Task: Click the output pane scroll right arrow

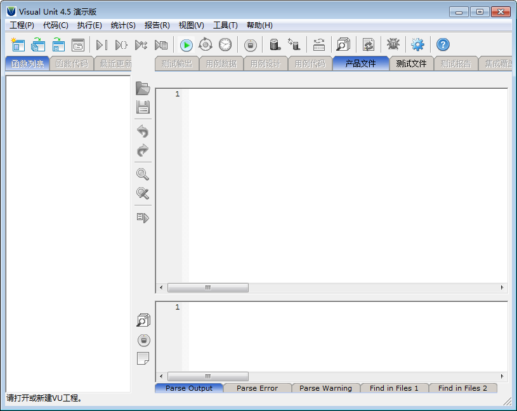Action: coord(502,376)
